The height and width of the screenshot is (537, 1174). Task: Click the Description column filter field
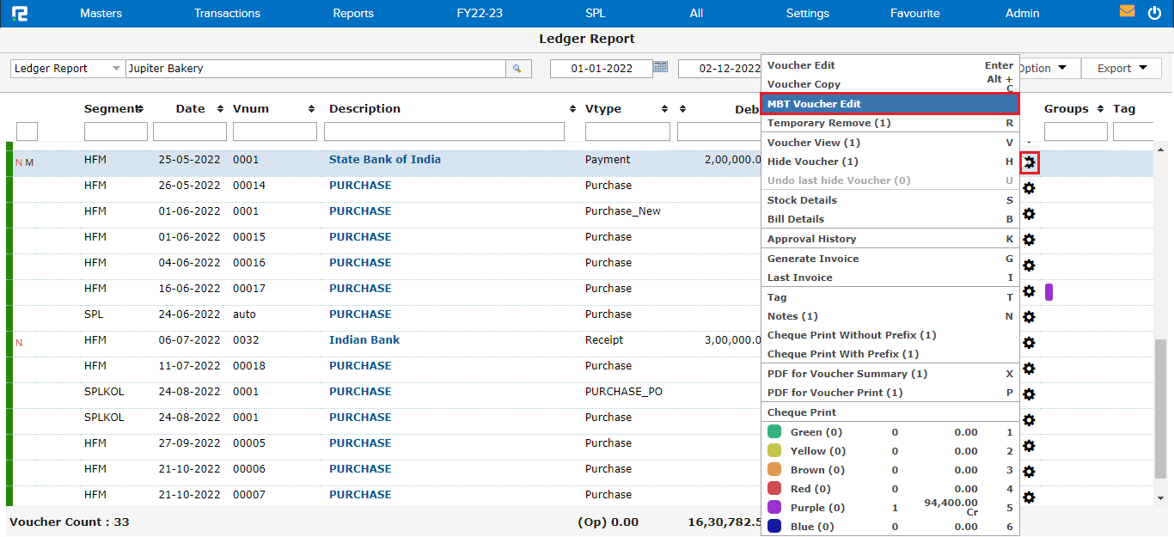[443, 131]
